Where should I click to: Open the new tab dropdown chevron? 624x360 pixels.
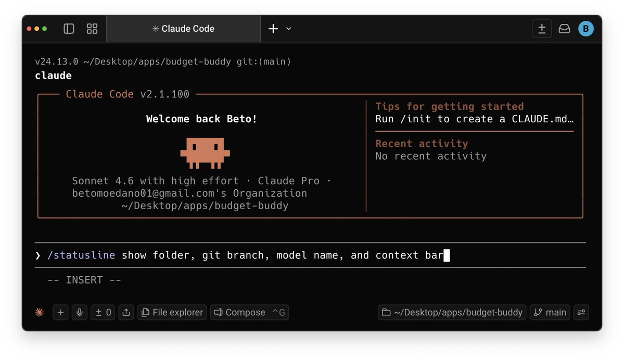(x=288, y=29)
